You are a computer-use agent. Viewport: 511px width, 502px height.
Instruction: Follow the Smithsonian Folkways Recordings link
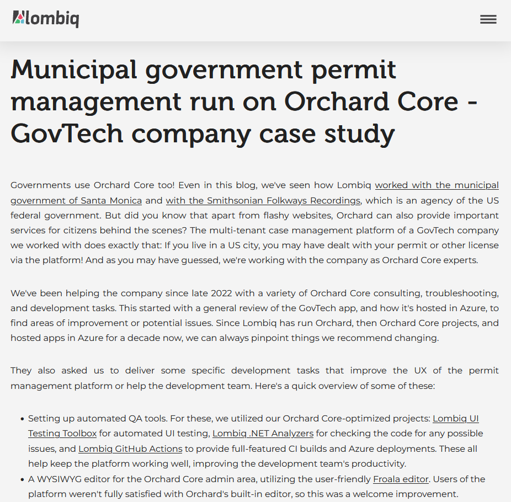[x=263, y=200]
